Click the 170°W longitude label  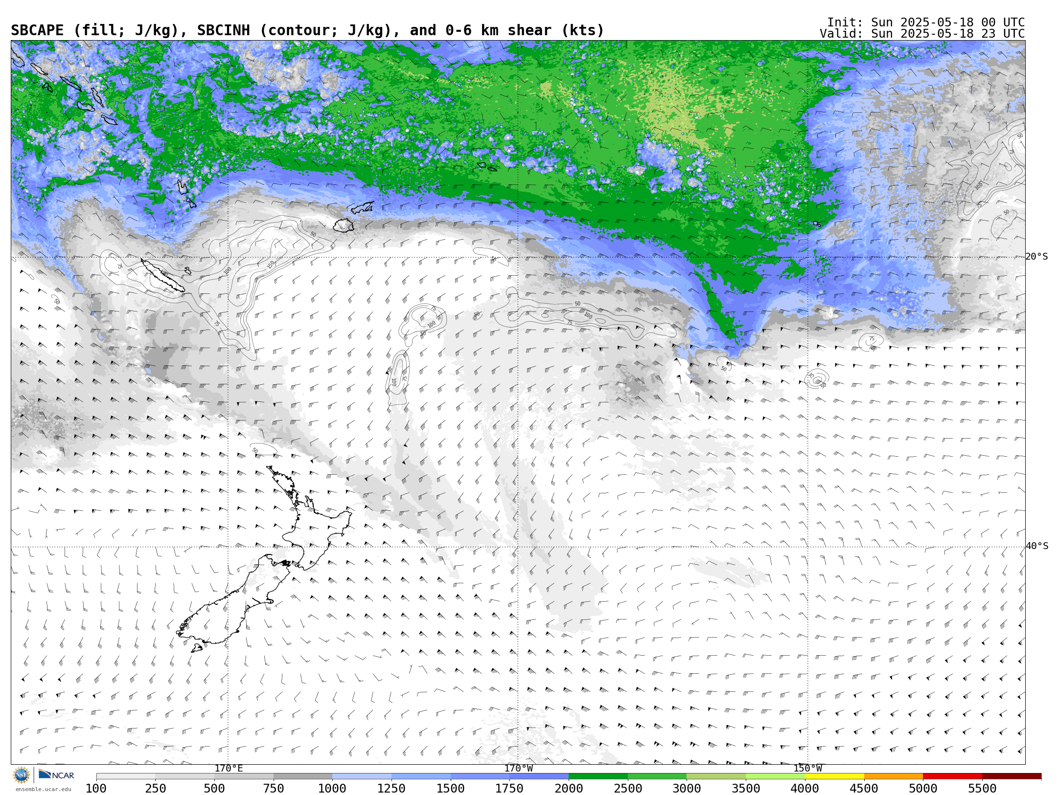pyautogui.click(x=518, y=768)
